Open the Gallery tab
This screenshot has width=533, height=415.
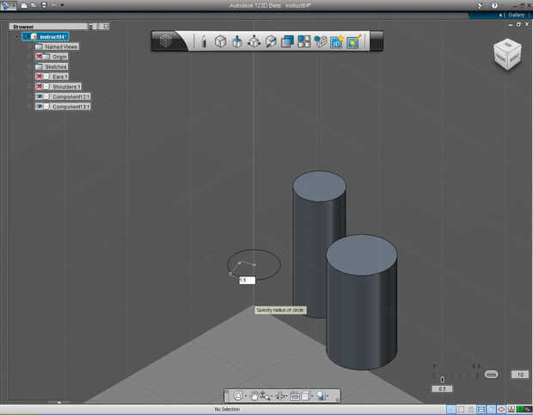(x=515, y=15)
